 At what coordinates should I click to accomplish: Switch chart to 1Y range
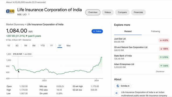coord(51,46)
